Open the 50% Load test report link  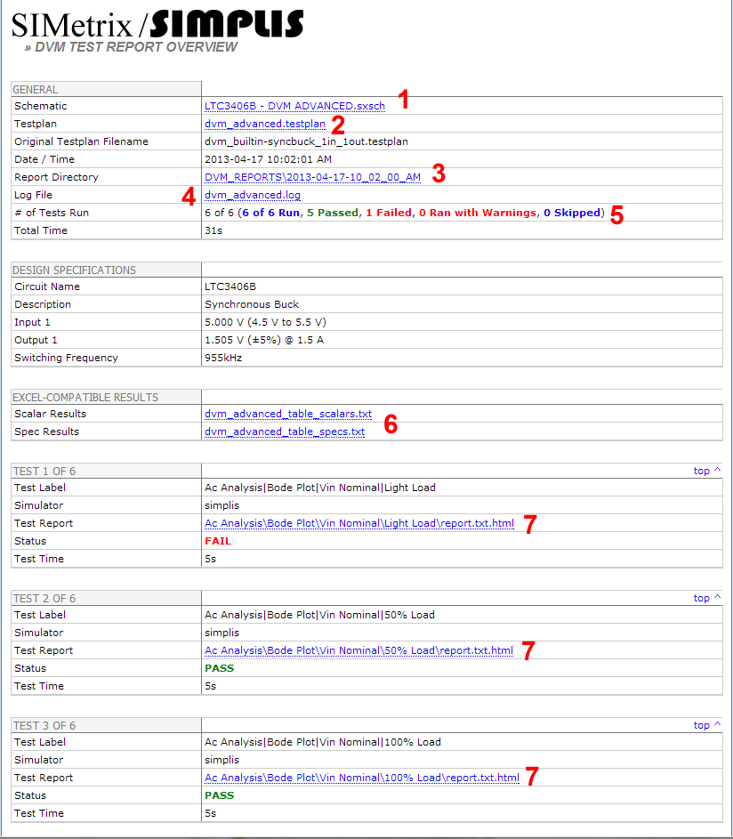pyautogui.click(x=358, y=650)
